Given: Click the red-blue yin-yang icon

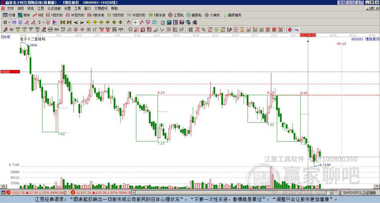Looking at the screenshot, I should pyautogui.click(x=290, y=30).
